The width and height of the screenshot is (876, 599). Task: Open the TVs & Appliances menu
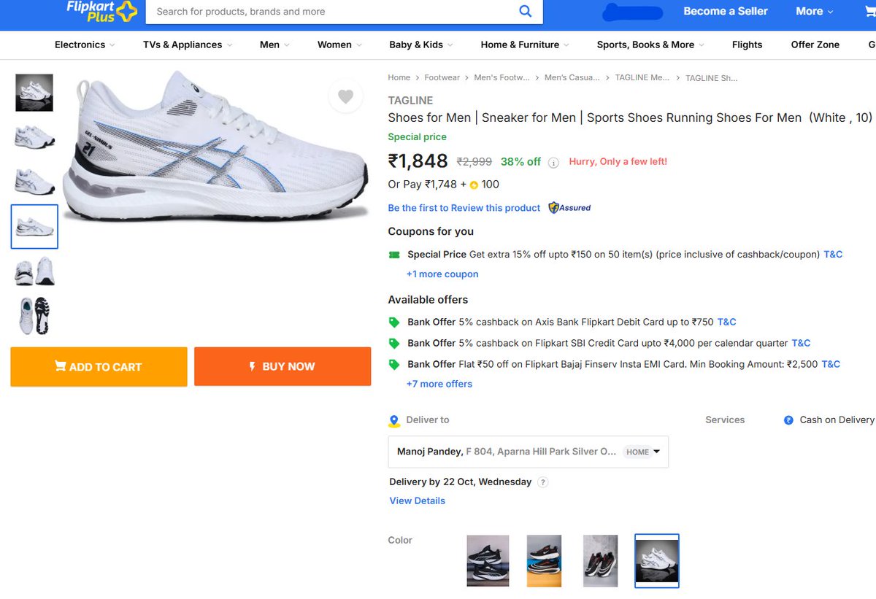click(x=188, y=45)
